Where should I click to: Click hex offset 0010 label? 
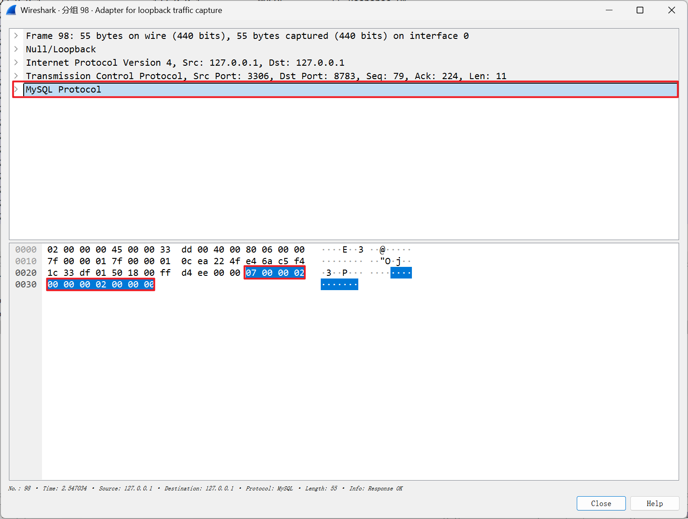[26, 261]
